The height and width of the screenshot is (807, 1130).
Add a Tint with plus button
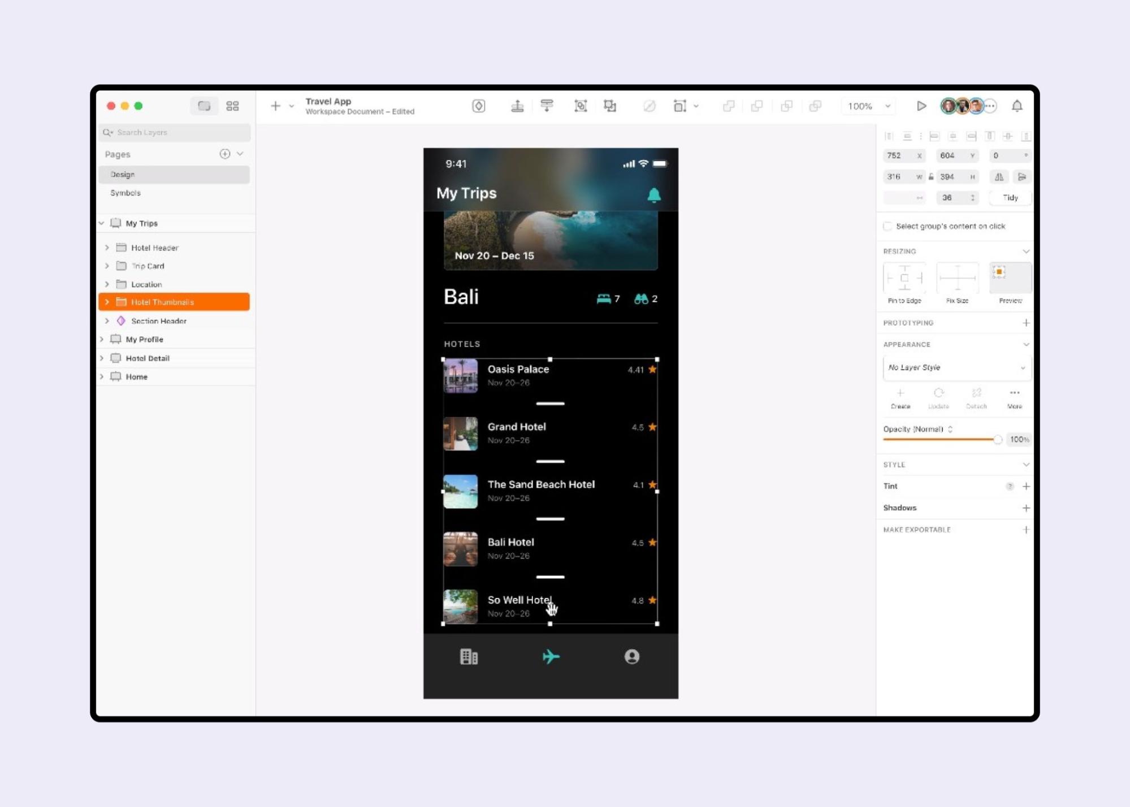pyautogui.click(x=1026, y=487)
